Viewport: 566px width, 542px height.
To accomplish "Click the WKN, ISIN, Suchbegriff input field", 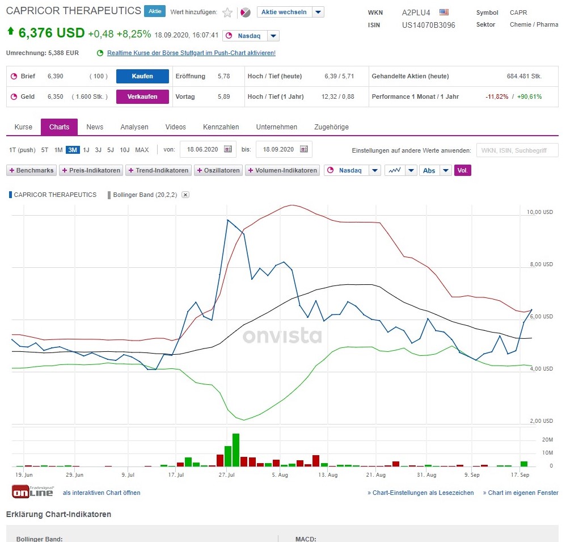I will pyautogui.click(x=517, y=150).
